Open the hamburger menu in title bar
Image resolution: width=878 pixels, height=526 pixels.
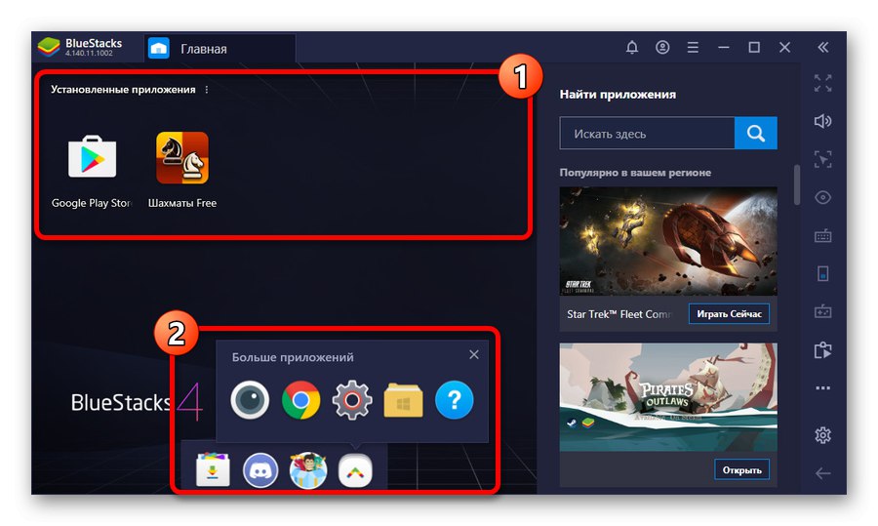coord(693,48)
